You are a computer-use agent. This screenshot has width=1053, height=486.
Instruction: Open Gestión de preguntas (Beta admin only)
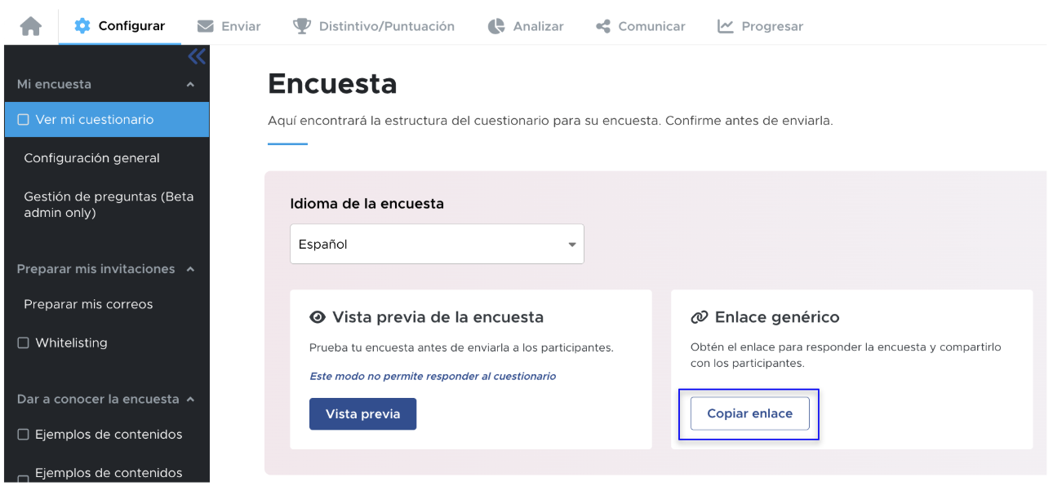coord(108,205)
